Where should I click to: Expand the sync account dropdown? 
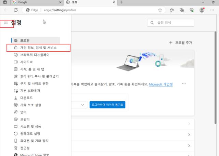82,104
